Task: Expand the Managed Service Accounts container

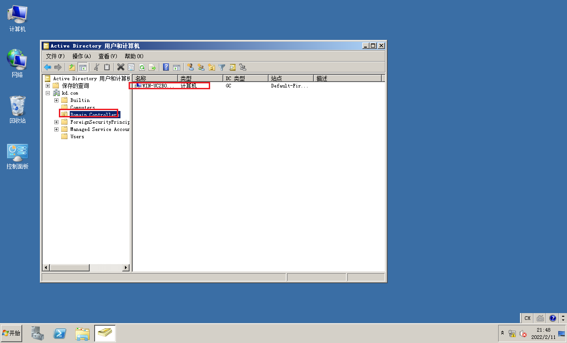Action: tap(56, 129)
